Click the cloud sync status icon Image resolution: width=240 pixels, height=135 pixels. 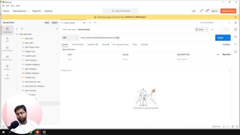(x=194, y=11)
